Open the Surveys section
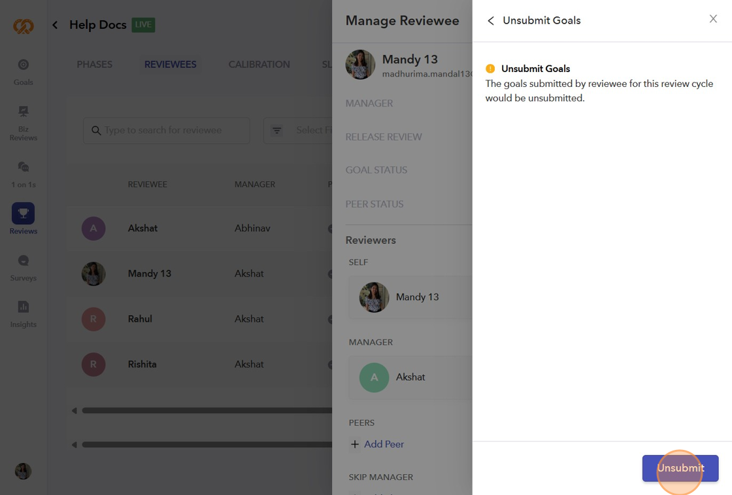 (23, 268)
